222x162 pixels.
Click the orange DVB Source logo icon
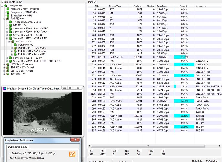click(72, 154)
